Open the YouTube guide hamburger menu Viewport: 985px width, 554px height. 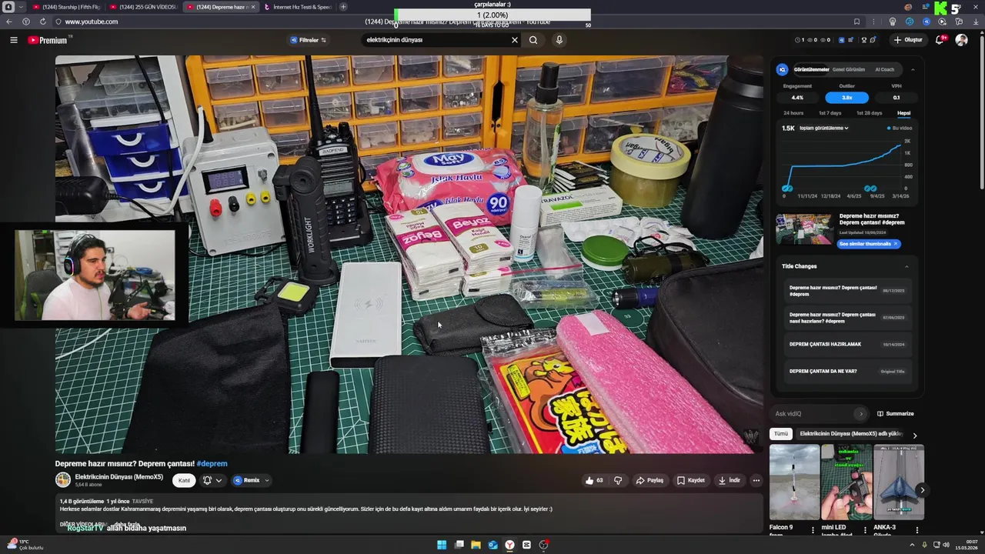pos(14,40)
